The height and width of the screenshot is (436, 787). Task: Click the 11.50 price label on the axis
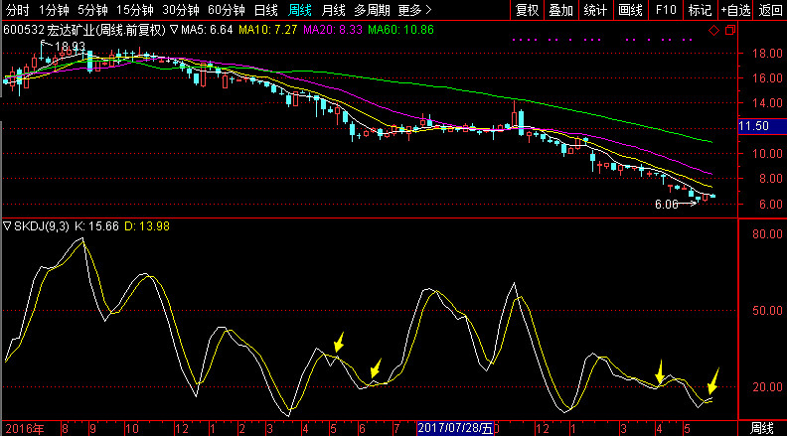point(755,126)
